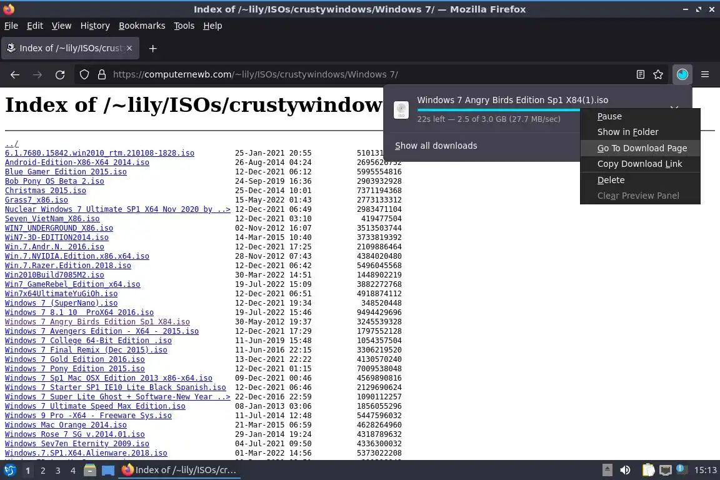Toggle reader view icon
This screenshot has height=480, width=720.
[640, 74]
